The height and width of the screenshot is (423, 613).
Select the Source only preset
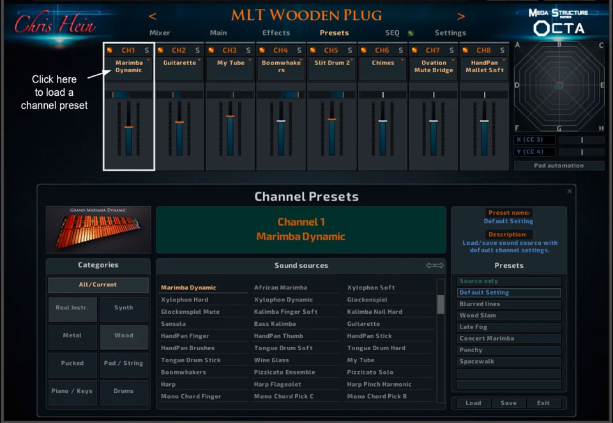pos(509,281)
